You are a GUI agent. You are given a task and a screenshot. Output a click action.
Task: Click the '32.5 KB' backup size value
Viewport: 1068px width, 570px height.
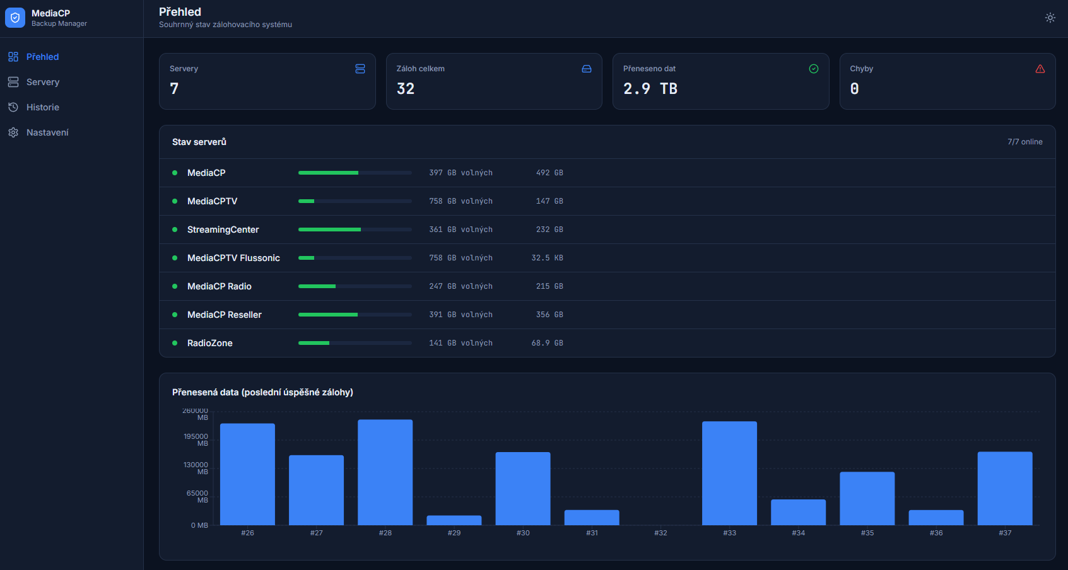click(x=548, y=258)
